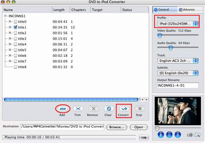Check the title4 checkbox
The height and width of the screenshot is (143, 205).
(15, 44)
